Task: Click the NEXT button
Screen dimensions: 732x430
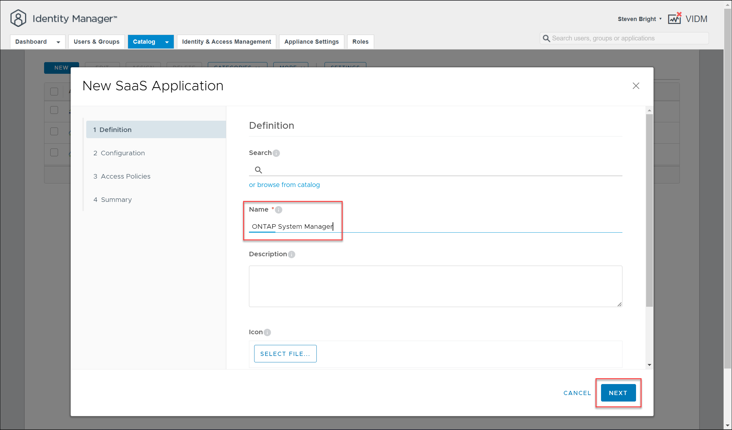Action: click(x=618, y=393)
